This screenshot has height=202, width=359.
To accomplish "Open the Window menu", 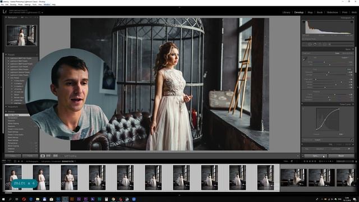I will (47, 4).
